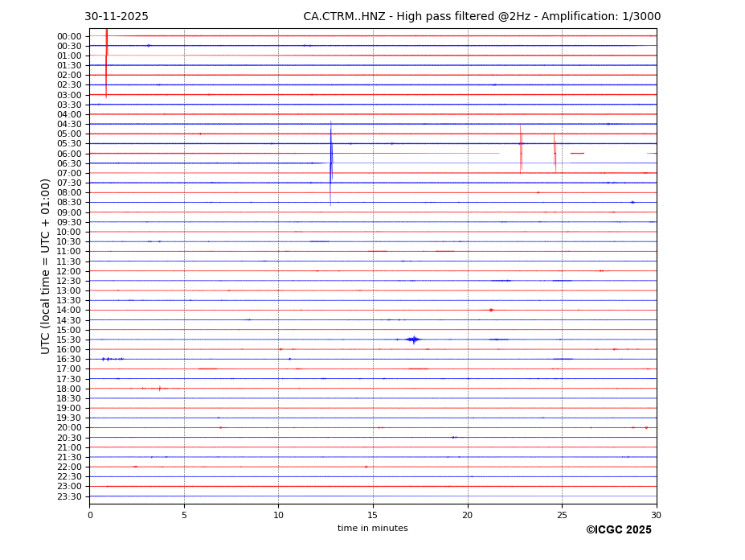This screenshot has height=560, width=745.
Task: Select the 'time in minutes' axis label
Action: click(x=372, y=529)
